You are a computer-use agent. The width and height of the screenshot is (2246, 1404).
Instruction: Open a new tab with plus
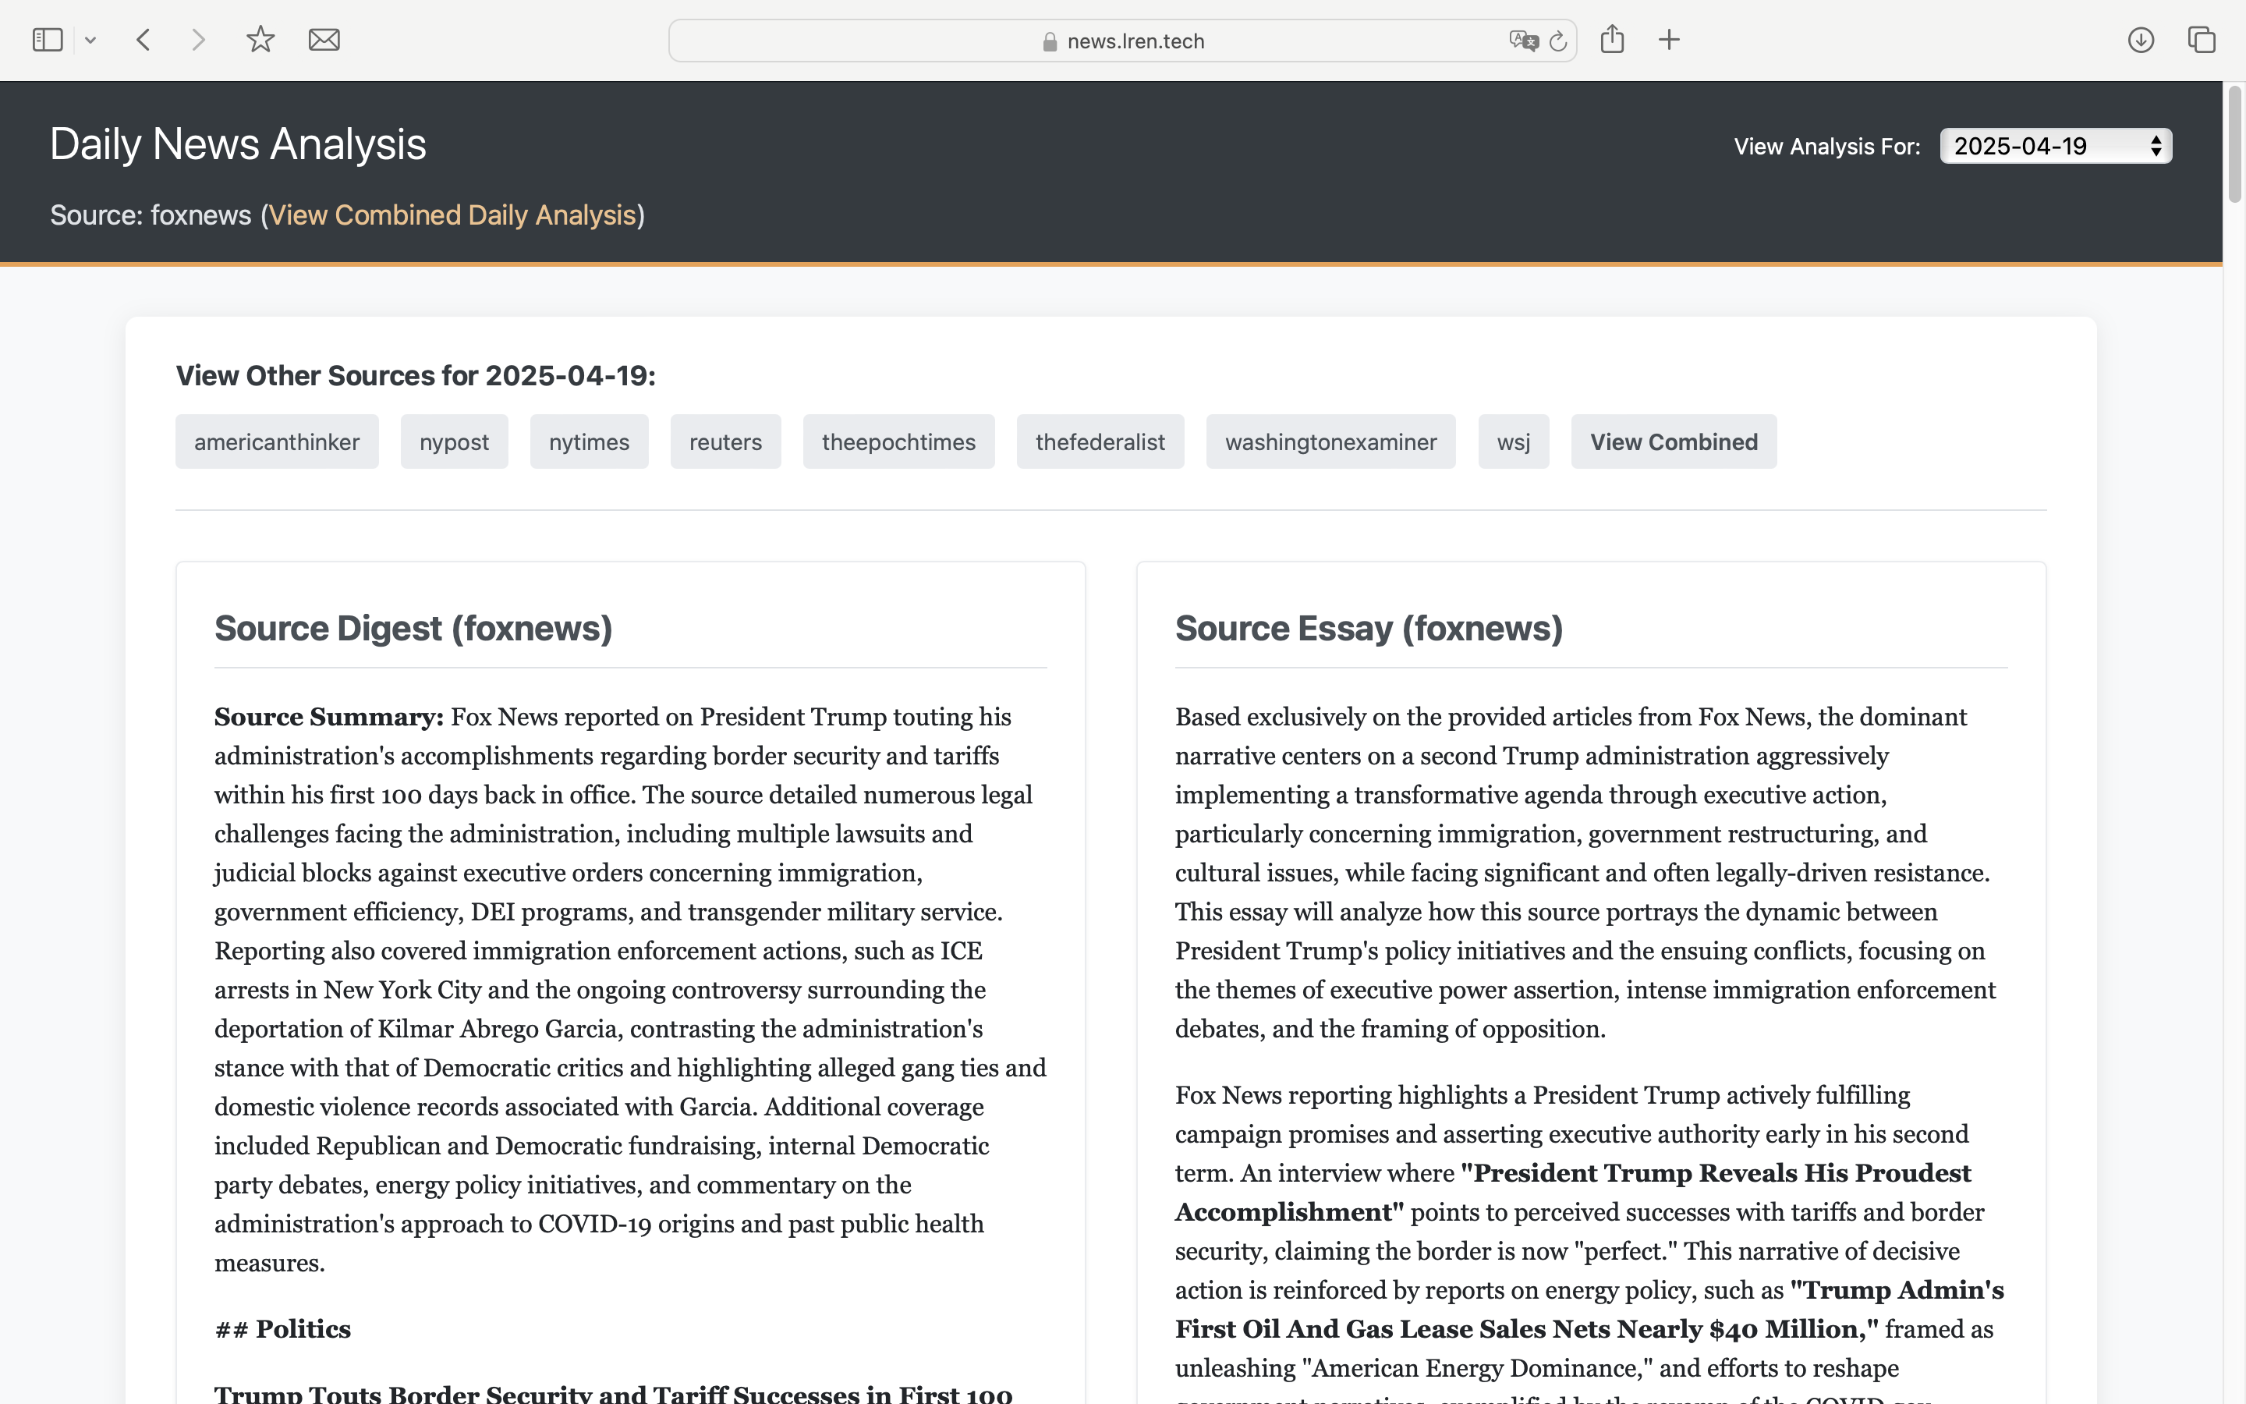1669,40
